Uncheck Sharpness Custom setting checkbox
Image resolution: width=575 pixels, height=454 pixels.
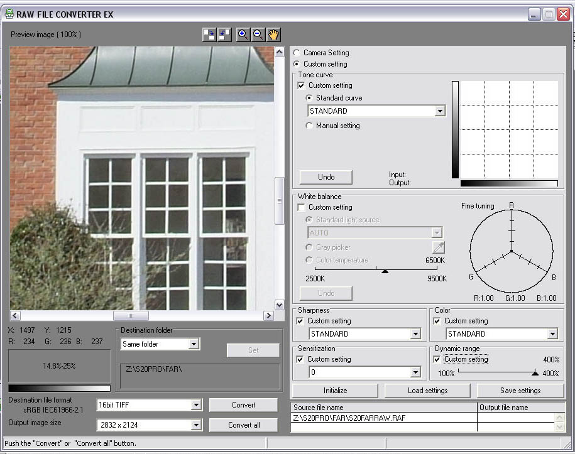[x=300, y=321]
